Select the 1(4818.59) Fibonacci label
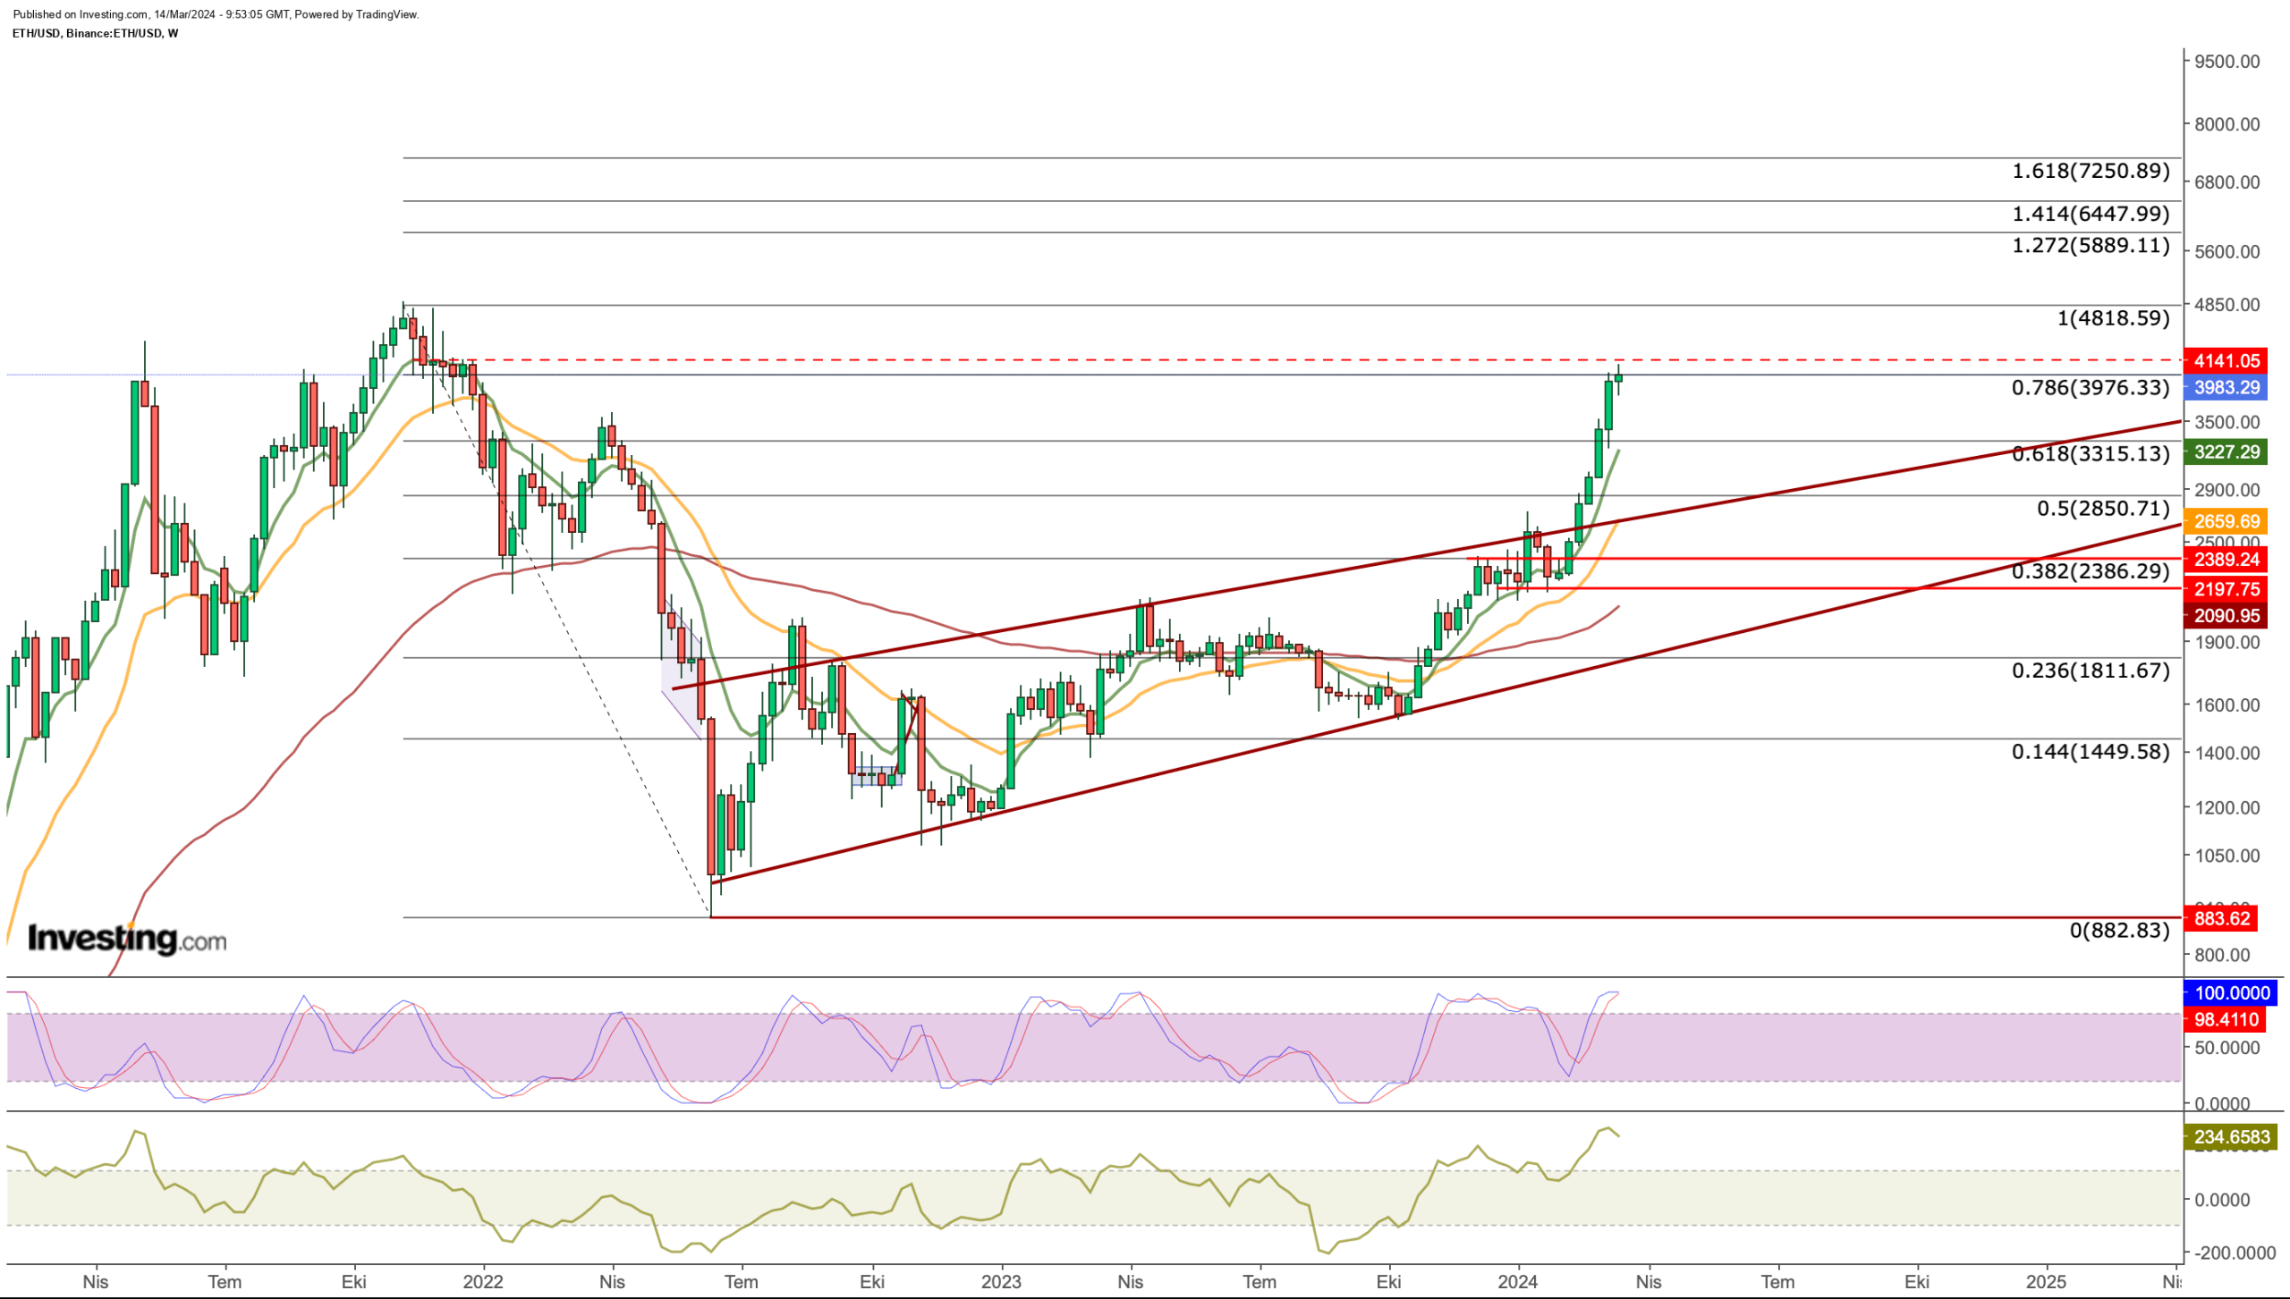The height and width of the screenshot is (1299, 2290). pyautogui.click(x=2113, y=318)
